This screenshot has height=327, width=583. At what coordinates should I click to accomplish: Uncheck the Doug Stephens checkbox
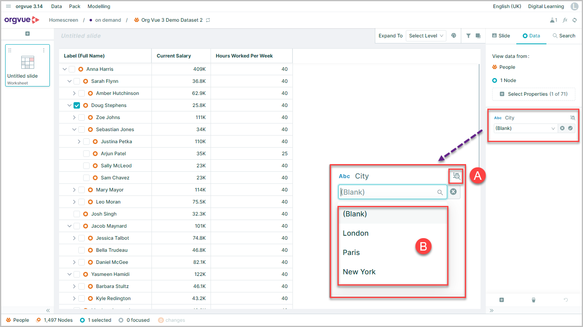click(x=77, y=105)
